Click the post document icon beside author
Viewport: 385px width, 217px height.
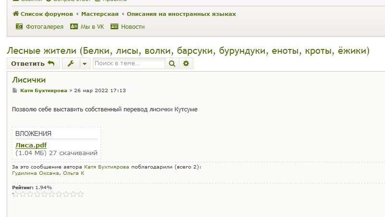[15, 90]
